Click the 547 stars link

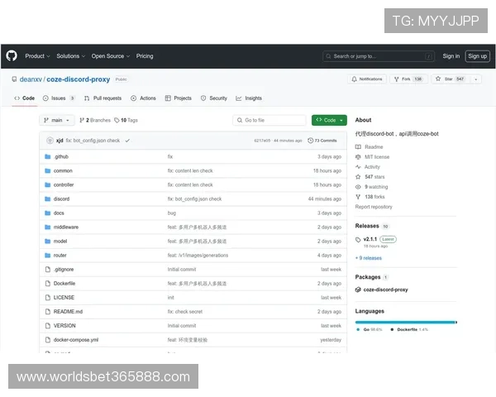tap(370, 177)
